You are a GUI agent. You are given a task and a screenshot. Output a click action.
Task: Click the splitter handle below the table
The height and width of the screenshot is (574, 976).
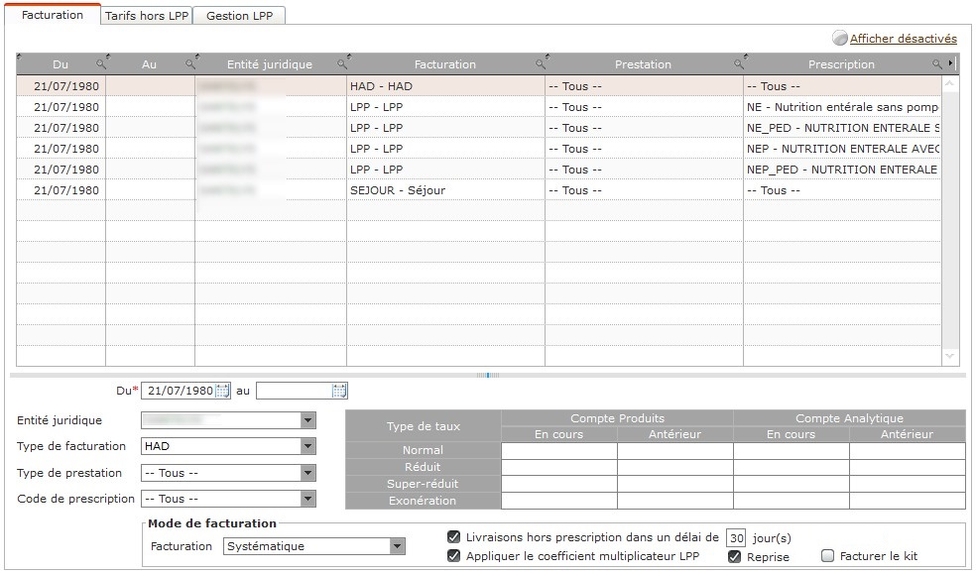click(487, 375)
